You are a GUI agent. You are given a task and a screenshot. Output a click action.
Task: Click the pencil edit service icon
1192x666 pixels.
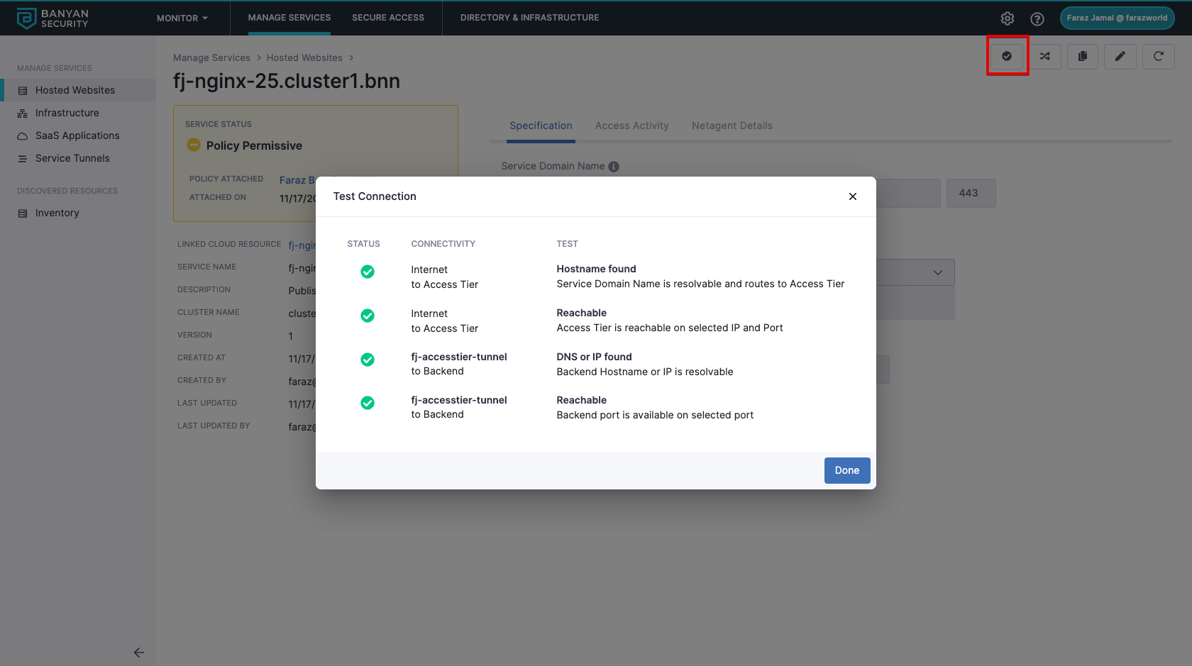coord(1120,56)
